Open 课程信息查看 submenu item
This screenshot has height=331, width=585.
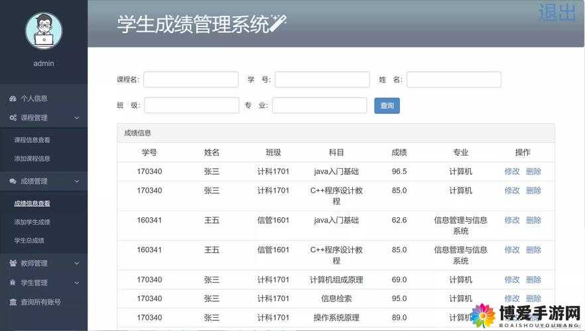pyautogui.click(x=32, y=140)
